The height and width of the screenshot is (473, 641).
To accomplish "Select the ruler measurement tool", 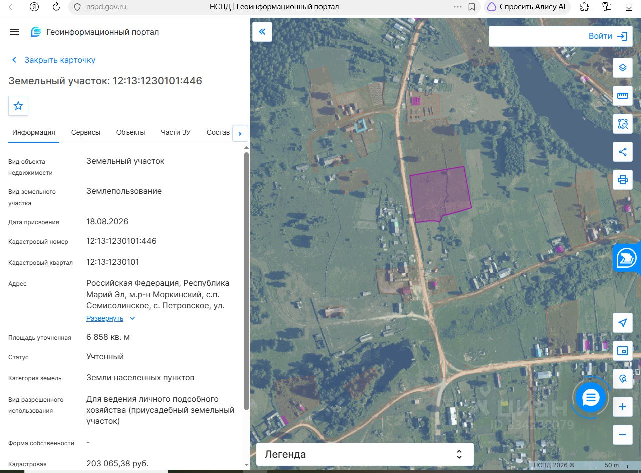I will [x=623, y=95].
